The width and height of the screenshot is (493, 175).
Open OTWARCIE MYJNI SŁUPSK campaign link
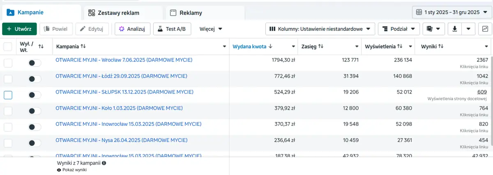(124, 92)
